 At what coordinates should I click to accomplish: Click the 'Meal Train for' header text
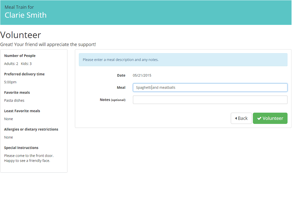(19, 7)
